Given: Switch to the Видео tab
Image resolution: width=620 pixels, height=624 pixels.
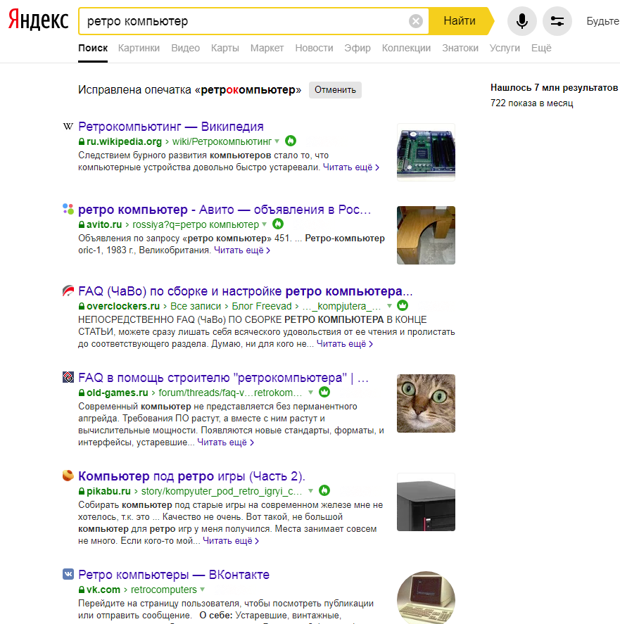Looking at the screenshot, I should point(186,48).
